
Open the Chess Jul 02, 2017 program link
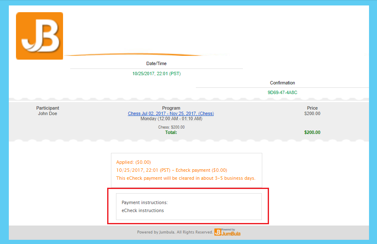(x=171, y=113)
